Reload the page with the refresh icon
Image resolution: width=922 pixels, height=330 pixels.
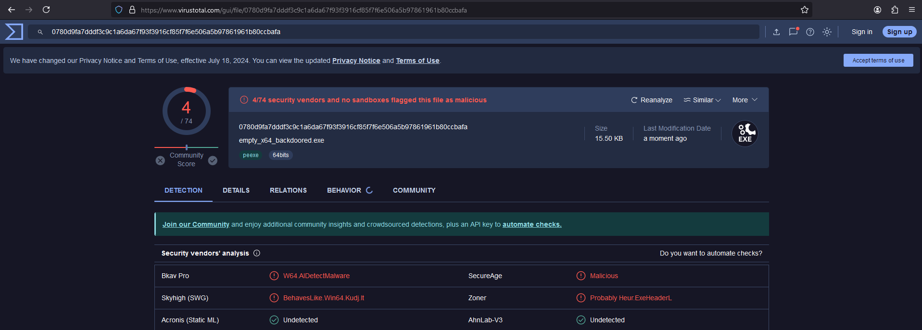(x=46, y=10)
